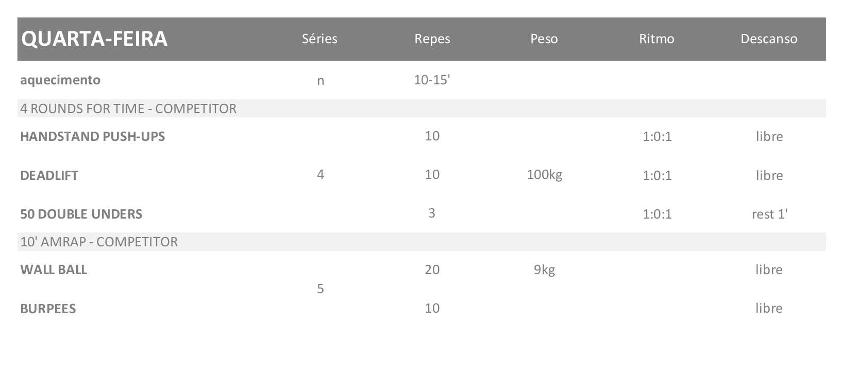841x378 pixels.
Task: Select the BURPEES exercise name
Action: tap(48, 309)
